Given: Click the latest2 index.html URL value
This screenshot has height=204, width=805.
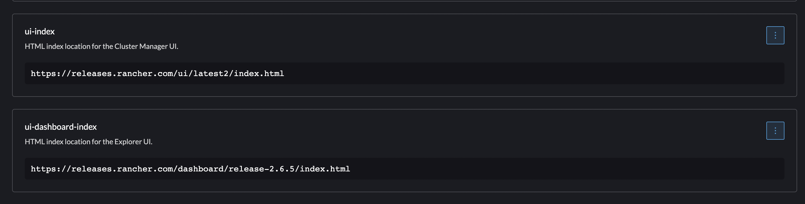Looking at the screenshot, I should tap(157, 73).
